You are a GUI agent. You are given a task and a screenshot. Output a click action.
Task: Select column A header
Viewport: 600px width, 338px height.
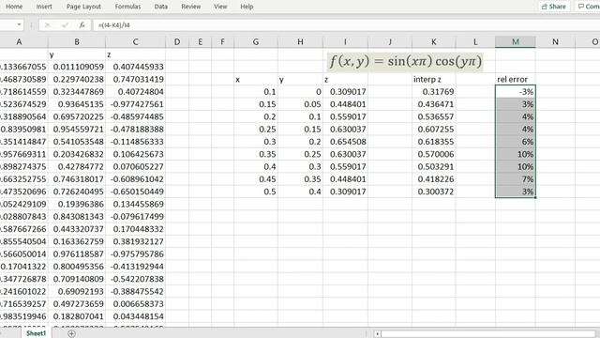[x=19, y=42]
